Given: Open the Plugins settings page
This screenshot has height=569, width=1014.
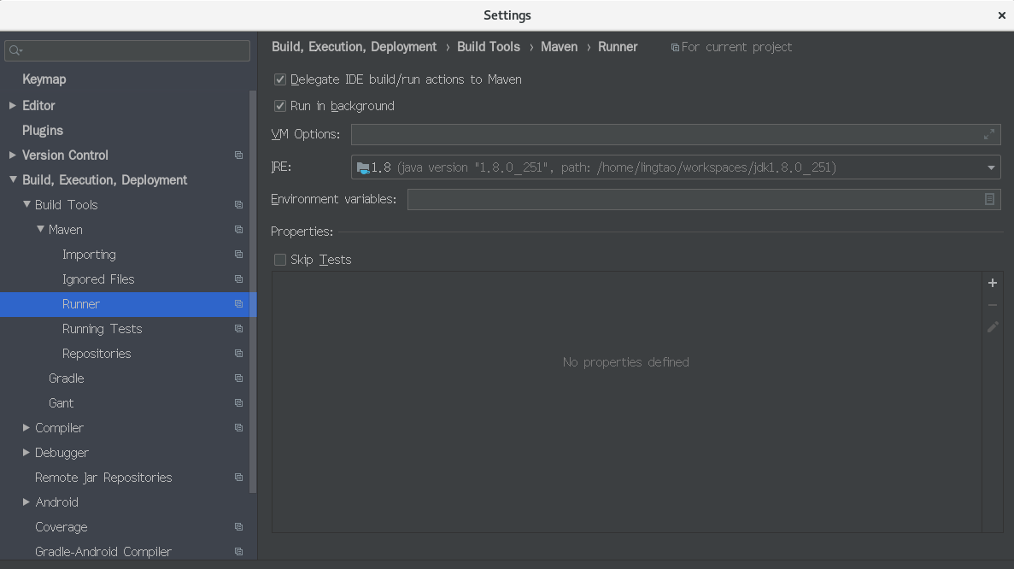Looking at the screenshot, I should point(43,131).
